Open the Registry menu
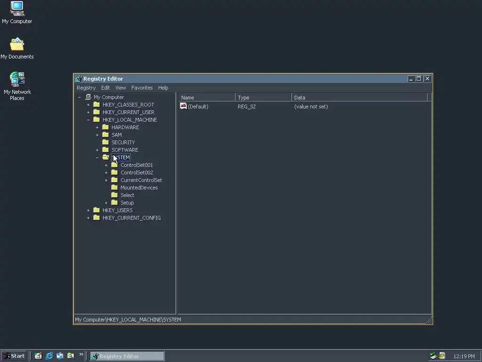This screenshot has height=362, width=482. coord(86,88)
